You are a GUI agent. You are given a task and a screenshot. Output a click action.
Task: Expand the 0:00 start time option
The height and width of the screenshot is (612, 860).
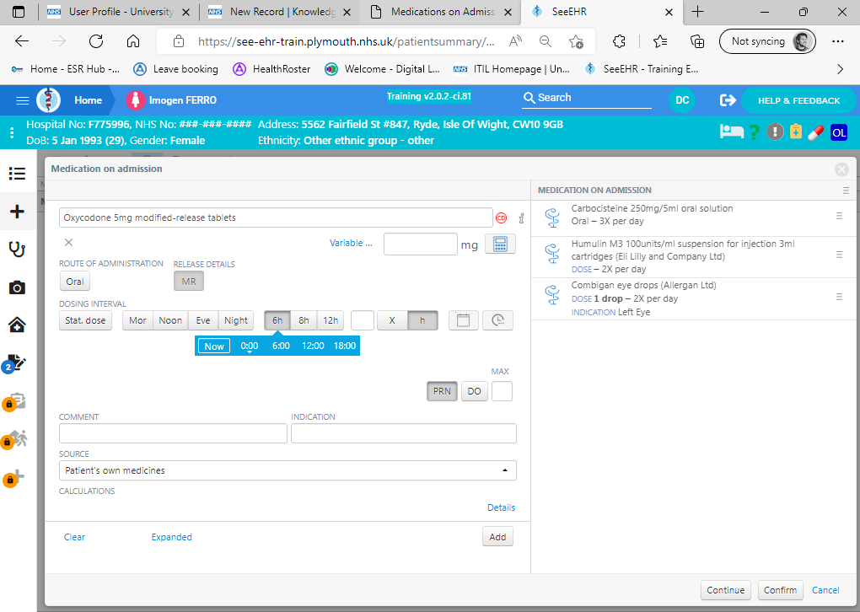point(250,346)
